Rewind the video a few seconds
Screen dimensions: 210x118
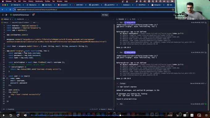coord(11,115)
